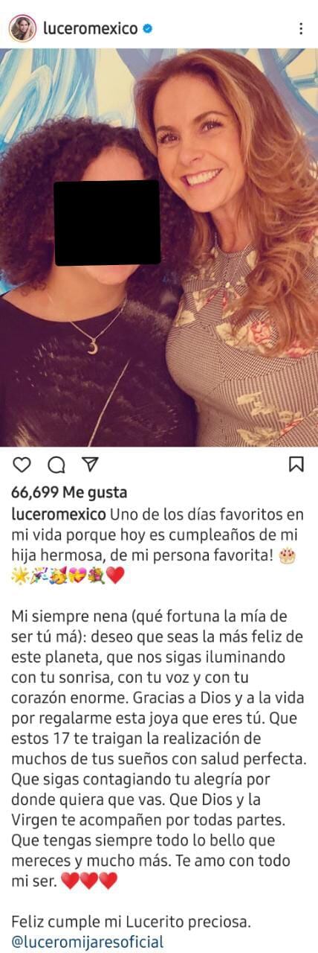318x953 pixels.
Task: Like the post with the heart icon
Action: tap(22, 465)
